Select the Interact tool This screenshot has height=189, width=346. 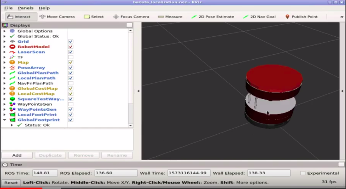point(21,17)
